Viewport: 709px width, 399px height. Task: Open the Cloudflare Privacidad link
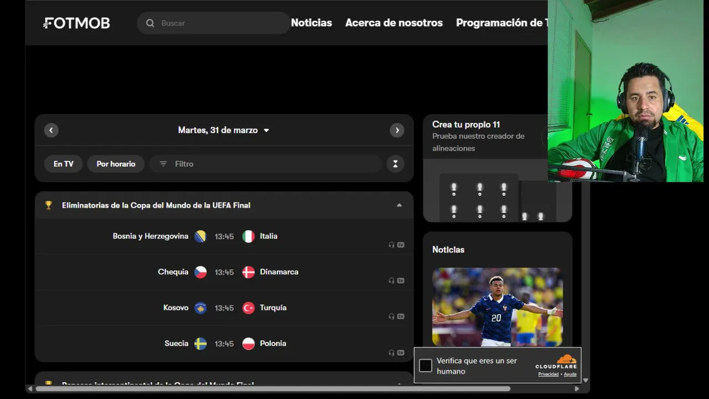[548, 375]
